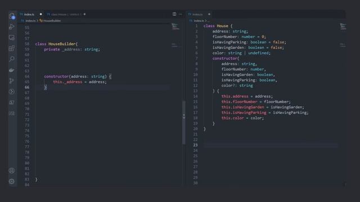Click 'this.color = color;' line
Image resolution: width=360 pixels, height=202 pixels.
pyautogui.click(x=242, y=118)
